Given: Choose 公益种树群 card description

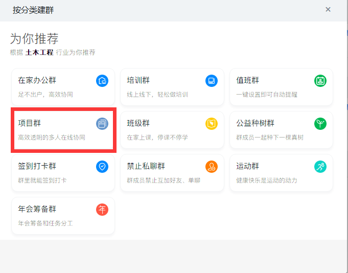Looking at the screenshot, I should point(270,138).
